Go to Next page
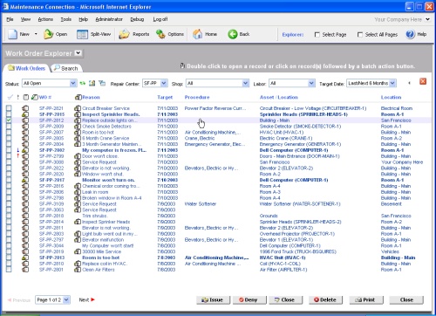The height and width of the screenshot is (316, 436). [x=87, y=299]
